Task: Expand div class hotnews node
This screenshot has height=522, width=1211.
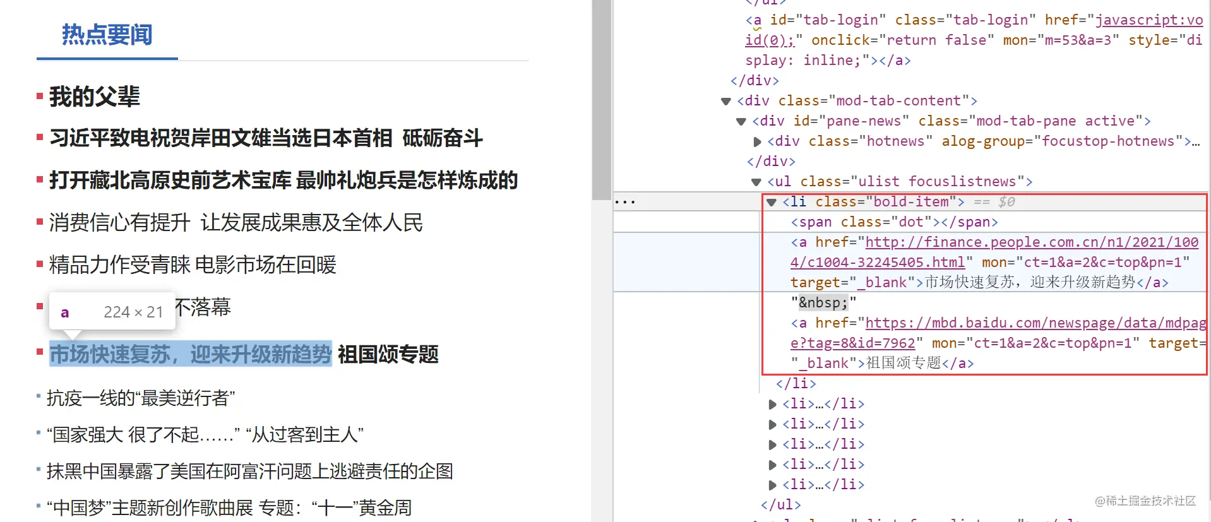Action: tap(757, 141)
